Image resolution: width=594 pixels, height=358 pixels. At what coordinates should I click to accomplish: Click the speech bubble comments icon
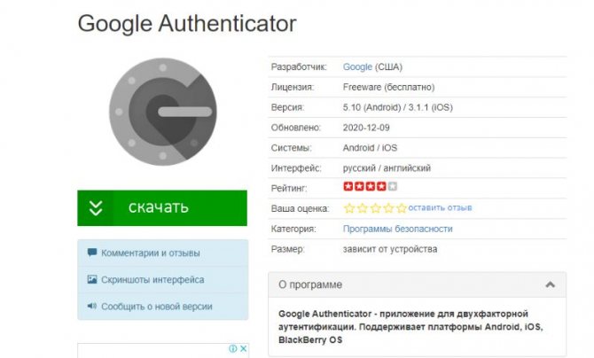pyautogui.click(x=92, y=253)
